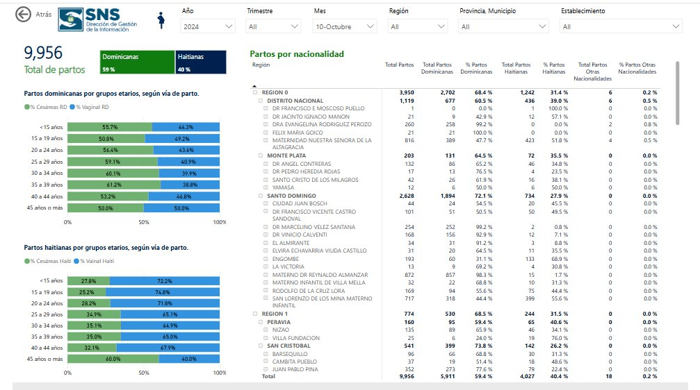This screenshot has height=390, width=700.
Task: Click the % Cesáreas RD legend marker
Action: (x=27, y=107)
